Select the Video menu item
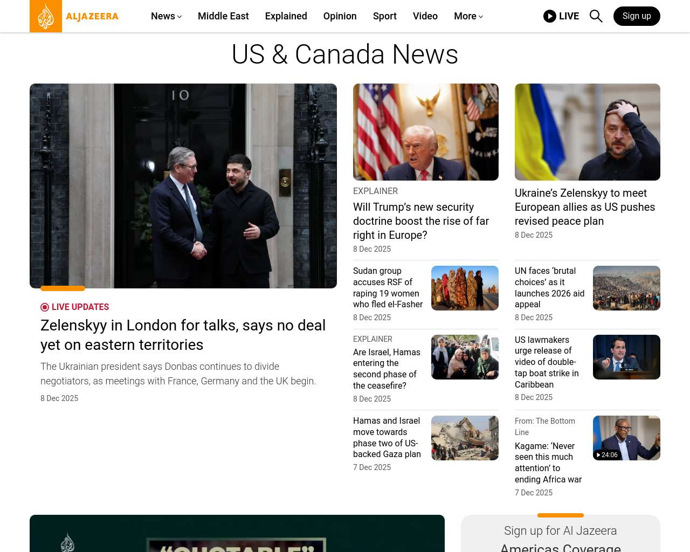Image resolution: width=690 pixels, height=552 pixels. (425, 16)
